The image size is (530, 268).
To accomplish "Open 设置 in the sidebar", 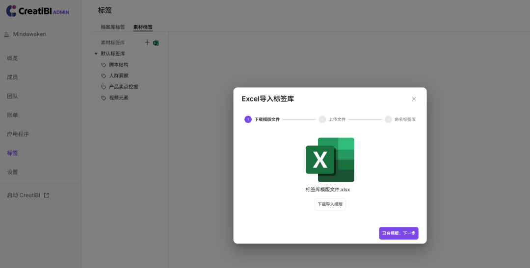I will pos(12,172).
